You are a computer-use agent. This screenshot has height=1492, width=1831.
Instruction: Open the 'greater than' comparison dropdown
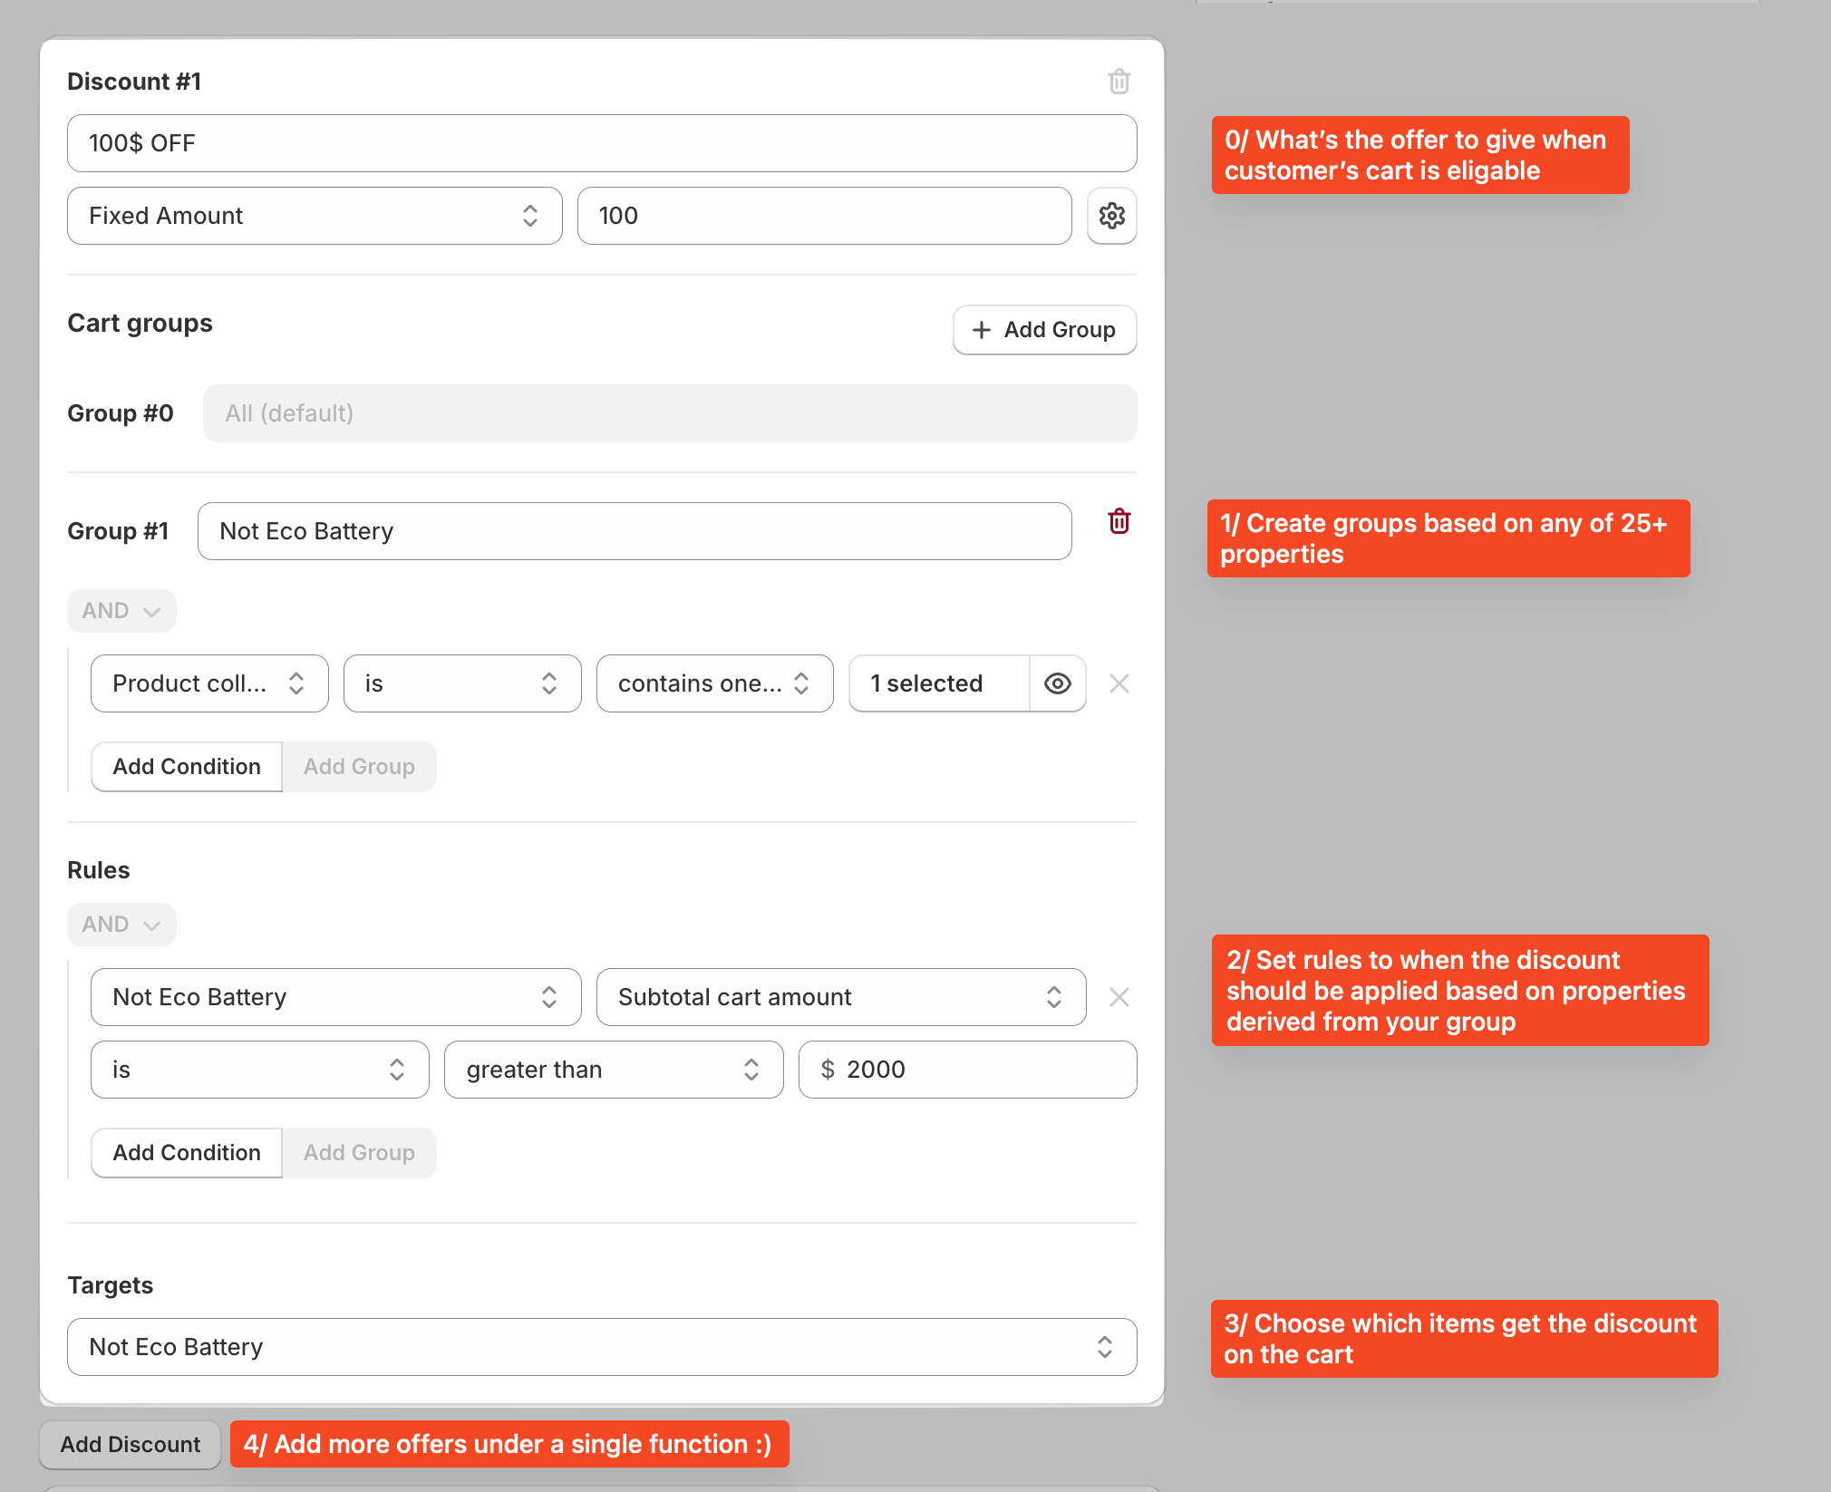coord(613,1070)
